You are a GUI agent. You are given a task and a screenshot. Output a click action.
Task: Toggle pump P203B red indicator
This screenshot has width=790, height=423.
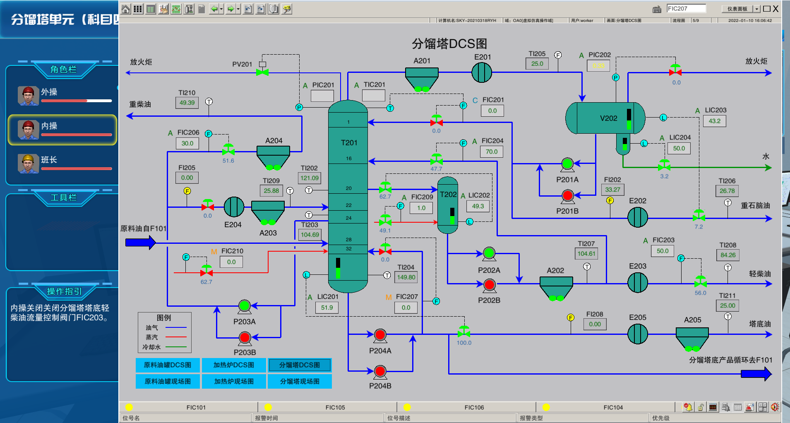point(245,338)
